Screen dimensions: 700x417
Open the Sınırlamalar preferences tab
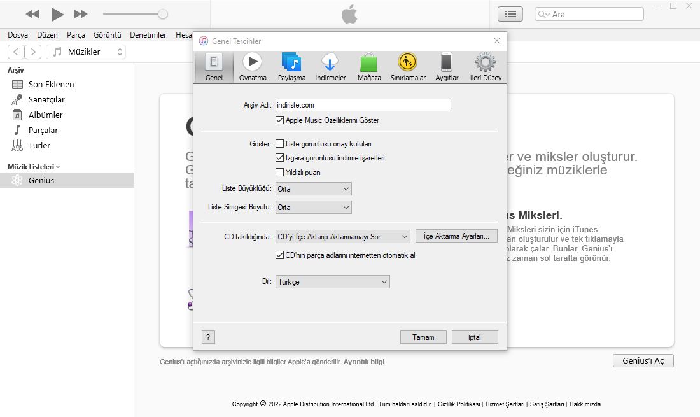(x=408, y=67)
